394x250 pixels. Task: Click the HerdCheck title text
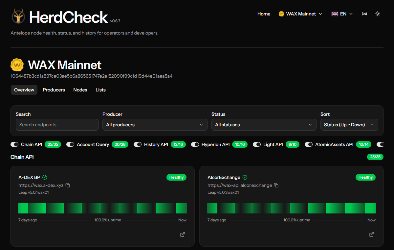point(68,17)
